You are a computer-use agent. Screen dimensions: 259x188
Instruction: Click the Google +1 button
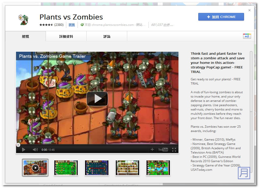pos(247,36)
